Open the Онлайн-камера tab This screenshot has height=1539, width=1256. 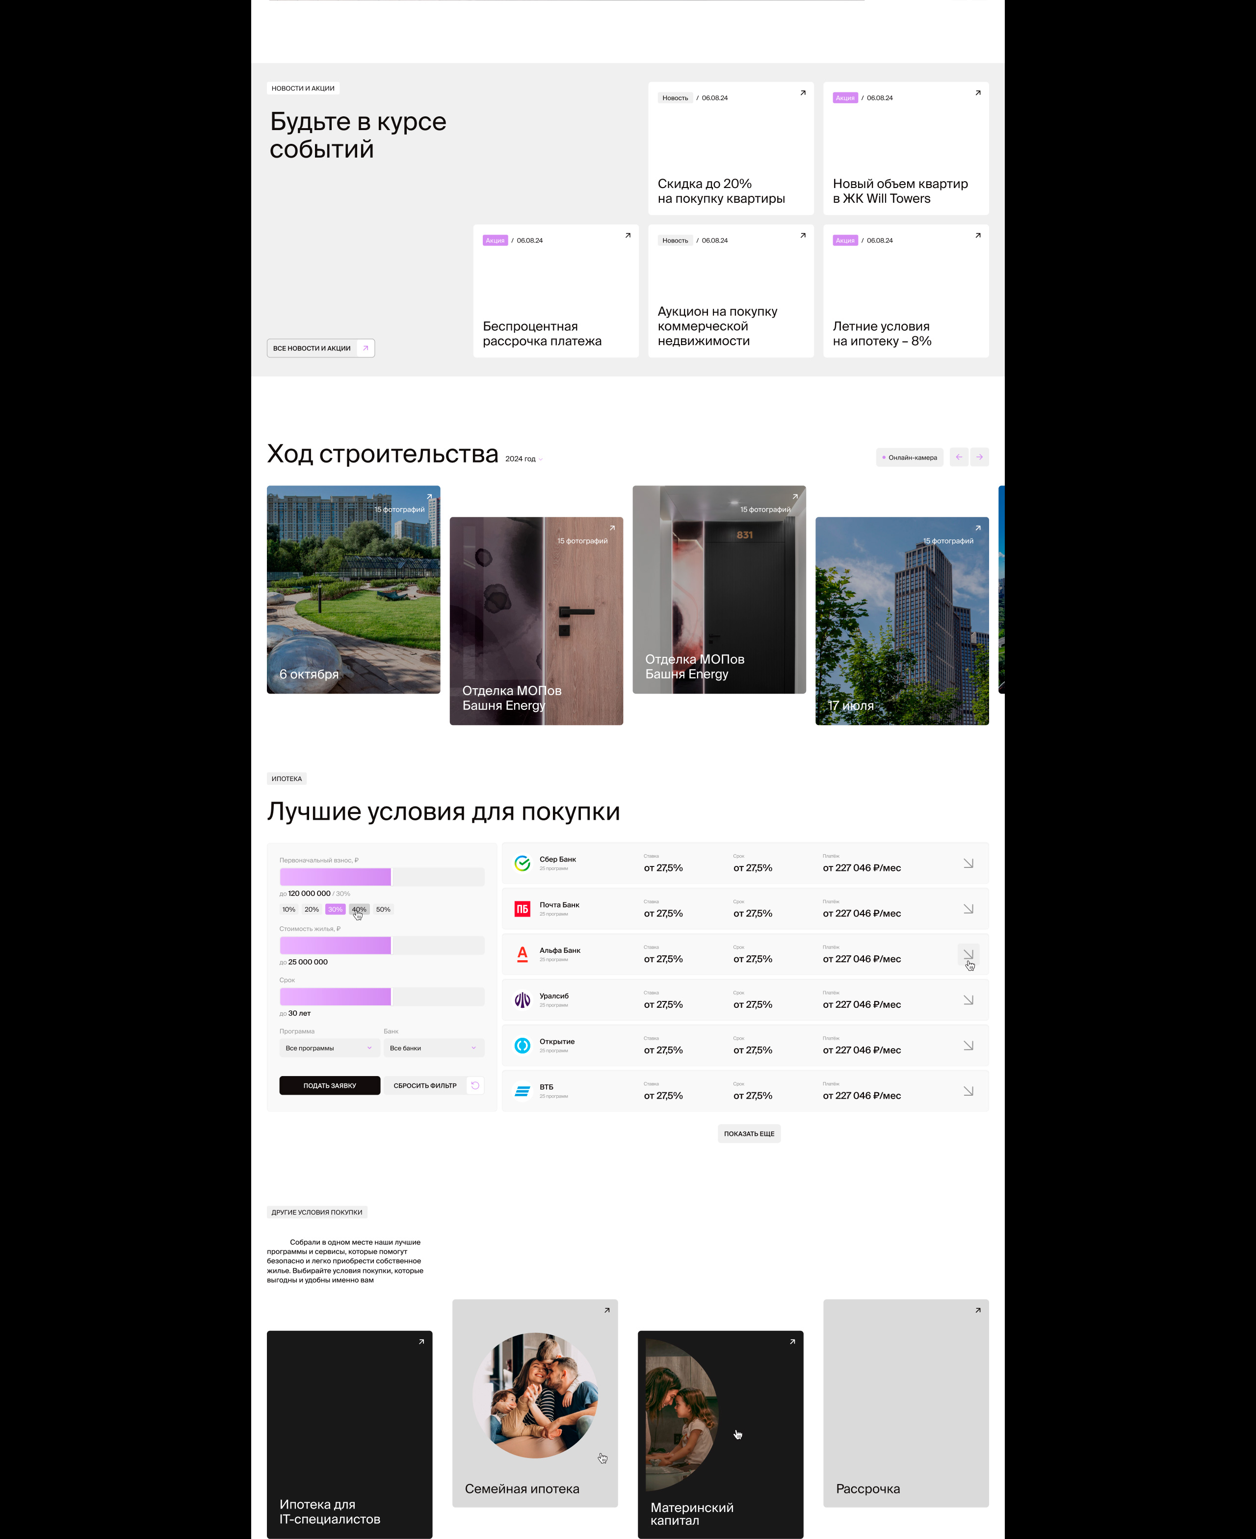(x=910, y=458)
